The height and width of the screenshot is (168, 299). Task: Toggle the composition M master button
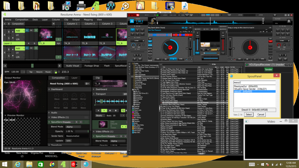(x=53, y=24)
